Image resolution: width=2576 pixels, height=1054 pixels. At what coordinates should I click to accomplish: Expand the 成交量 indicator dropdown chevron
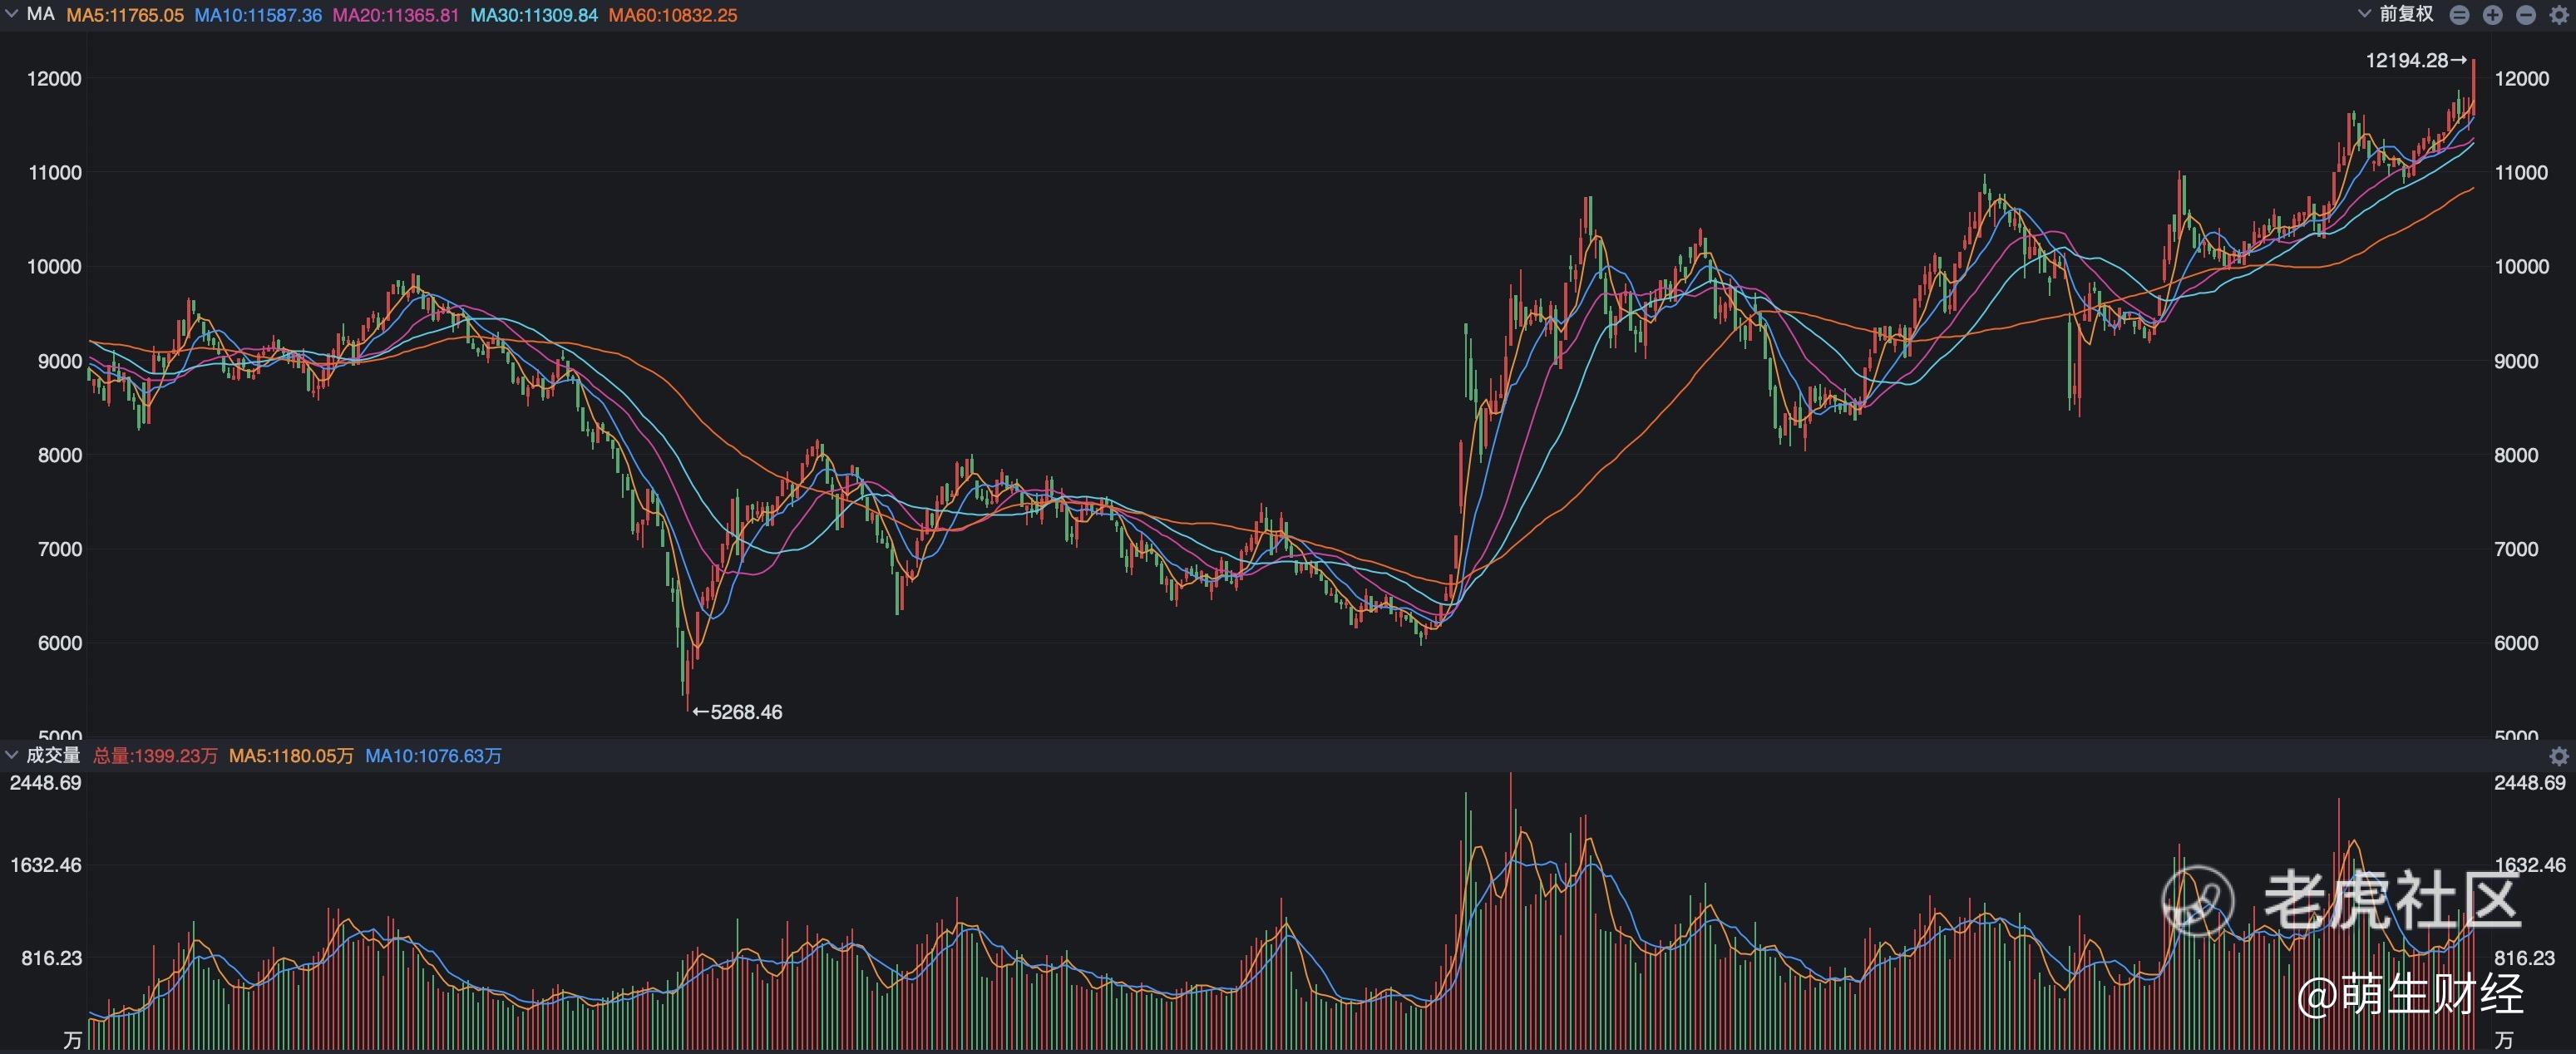click(12, 756)
